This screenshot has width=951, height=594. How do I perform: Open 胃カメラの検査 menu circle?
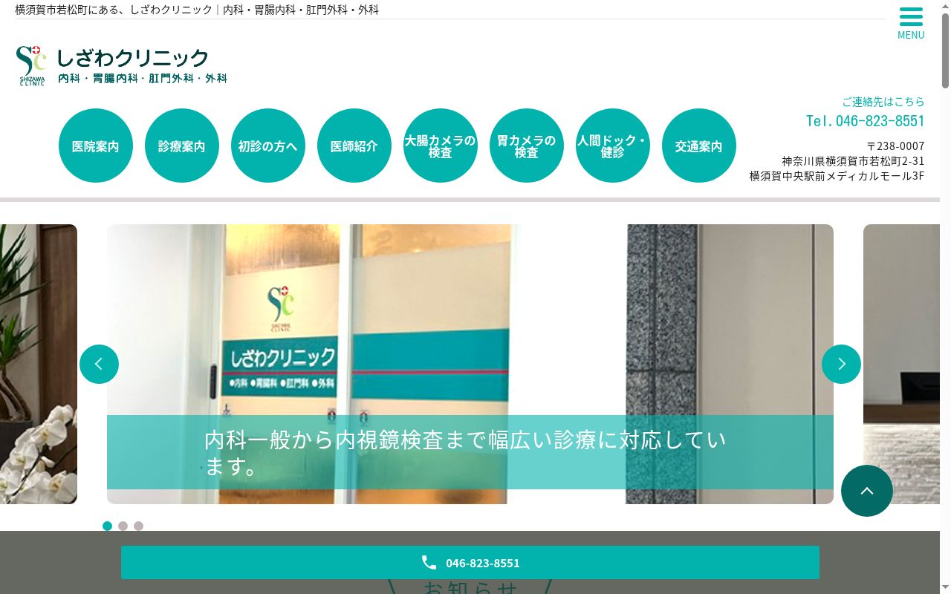pos(527,146)
